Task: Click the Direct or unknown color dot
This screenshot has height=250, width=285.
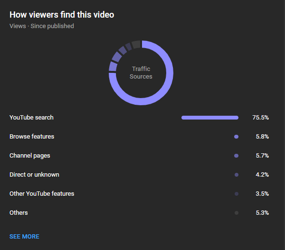Action: [236, 175]
